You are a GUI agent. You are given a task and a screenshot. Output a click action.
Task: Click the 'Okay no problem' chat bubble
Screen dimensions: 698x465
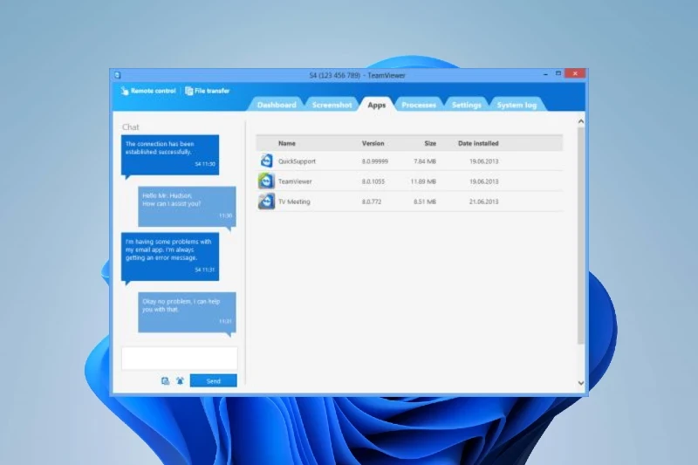(187, 312)
